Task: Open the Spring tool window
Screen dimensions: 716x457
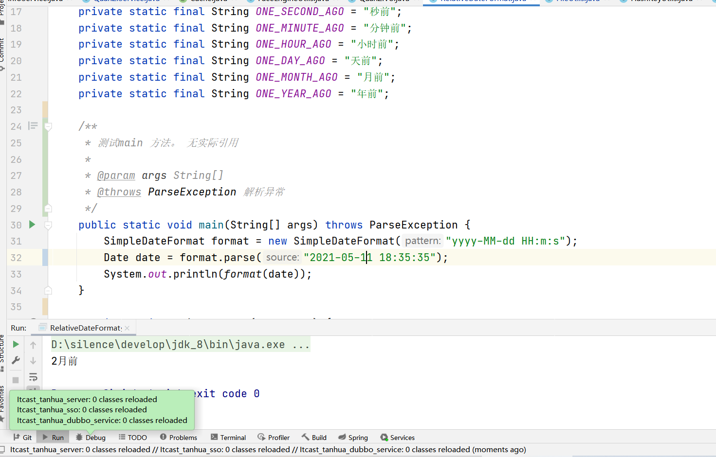Action: tap(353, 438)
